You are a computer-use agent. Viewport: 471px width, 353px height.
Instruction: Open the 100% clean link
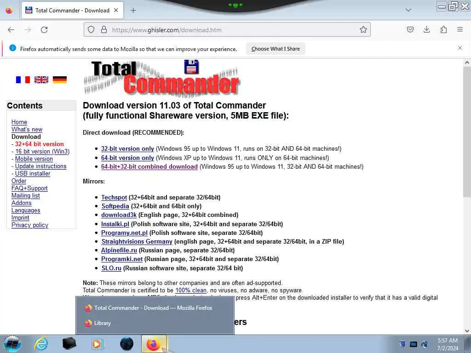(191, 290)
